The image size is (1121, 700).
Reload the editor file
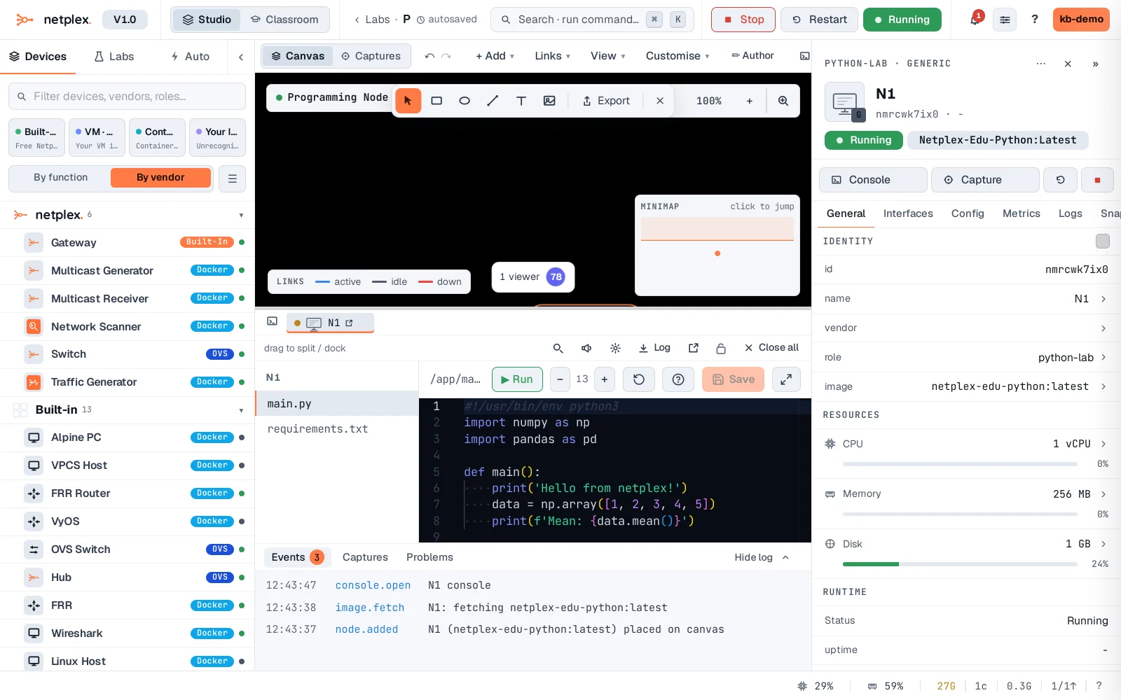click(x=639, y=379)
